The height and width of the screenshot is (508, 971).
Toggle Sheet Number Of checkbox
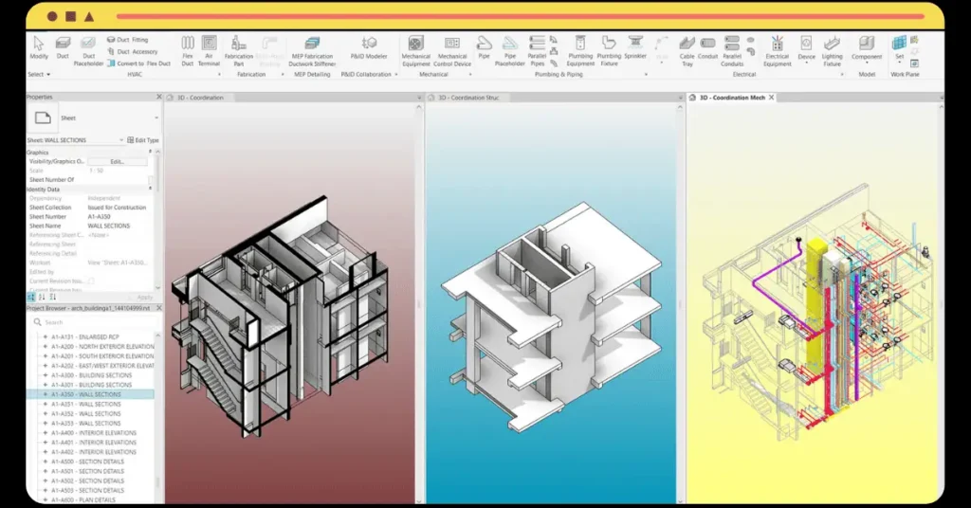pos(152,179)
